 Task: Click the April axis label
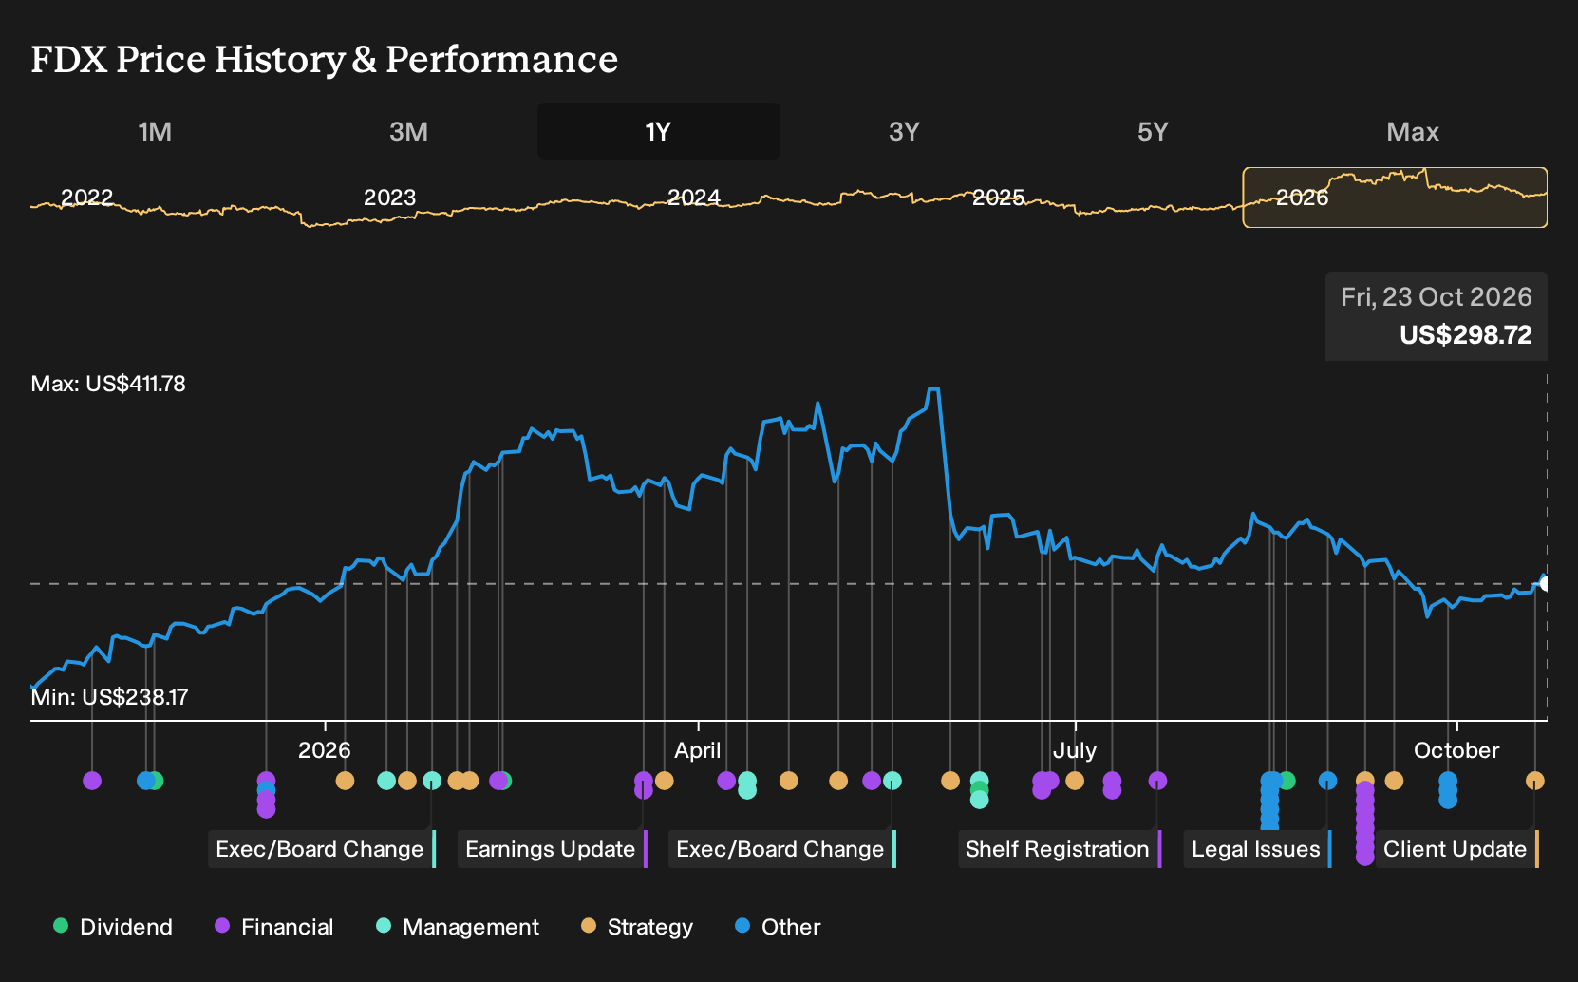tap(698, 750)
